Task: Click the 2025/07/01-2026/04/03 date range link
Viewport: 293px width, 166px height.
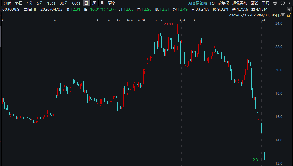Action: 255,15
